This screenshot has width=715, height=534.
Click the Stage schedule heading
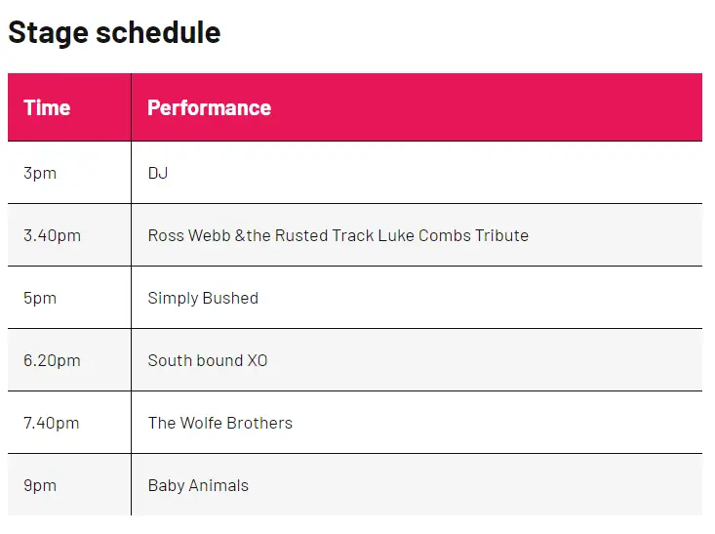(114, 33)
